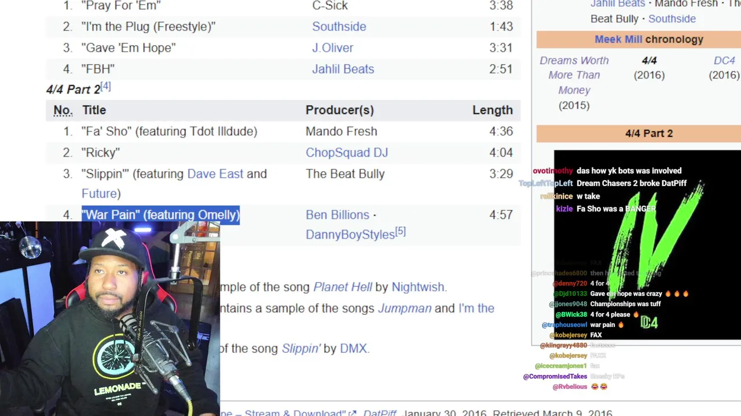741x416 pixels.
Task: Click the "Ricky" track title
Action: [101, 153]
